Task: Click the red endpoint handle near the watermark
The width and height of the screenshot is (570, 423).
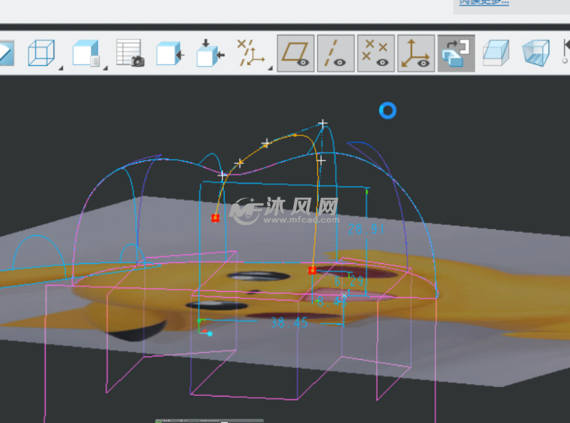Action: [x=215, y=218]
